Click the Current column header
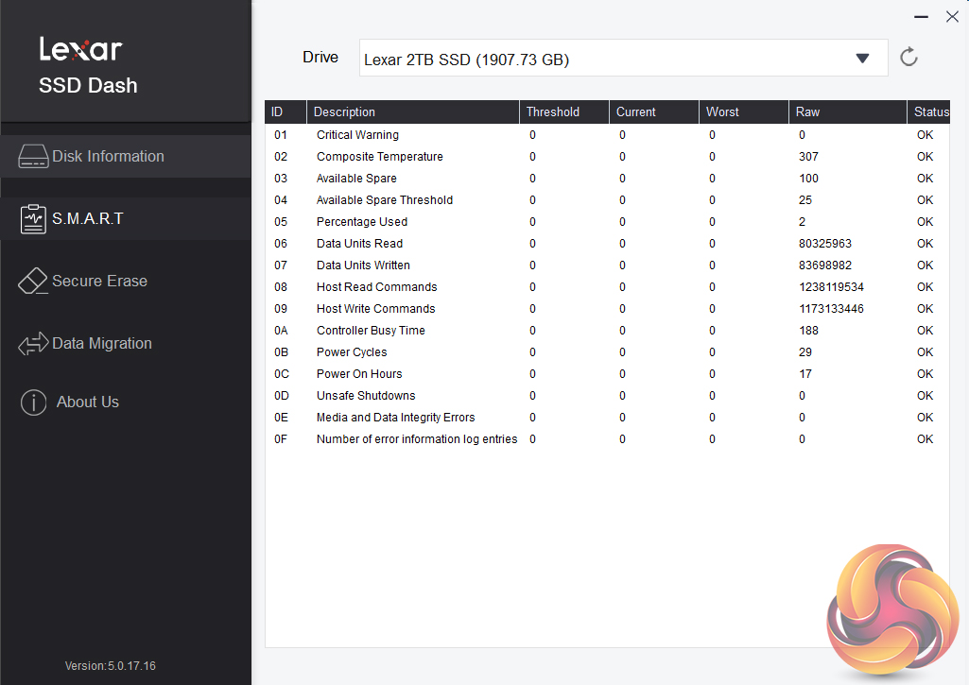This screenshot has height=685, width=969. (x=654, y=111)
